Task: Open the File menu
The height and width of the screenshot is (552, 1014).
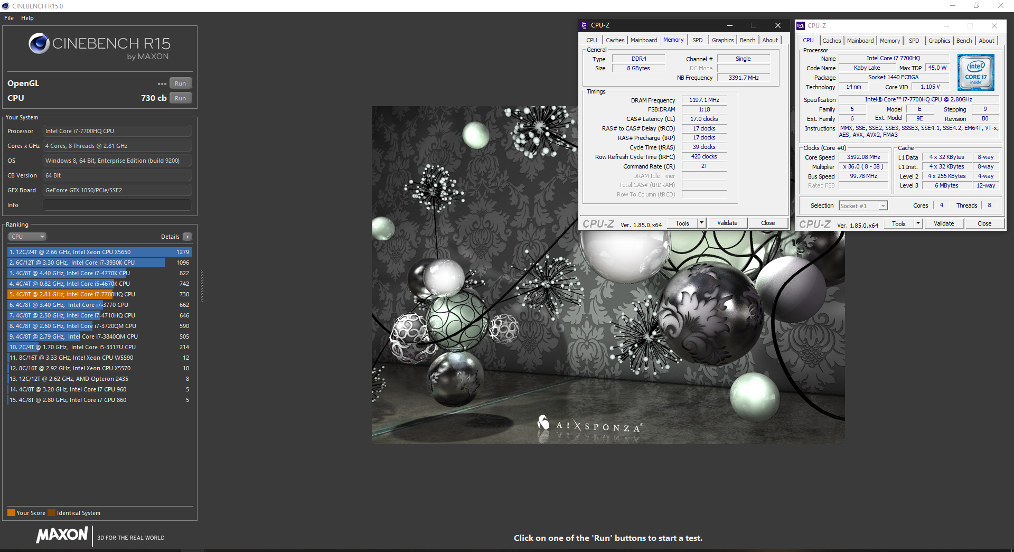Action: pyautogui.click(x=9, y=18)
